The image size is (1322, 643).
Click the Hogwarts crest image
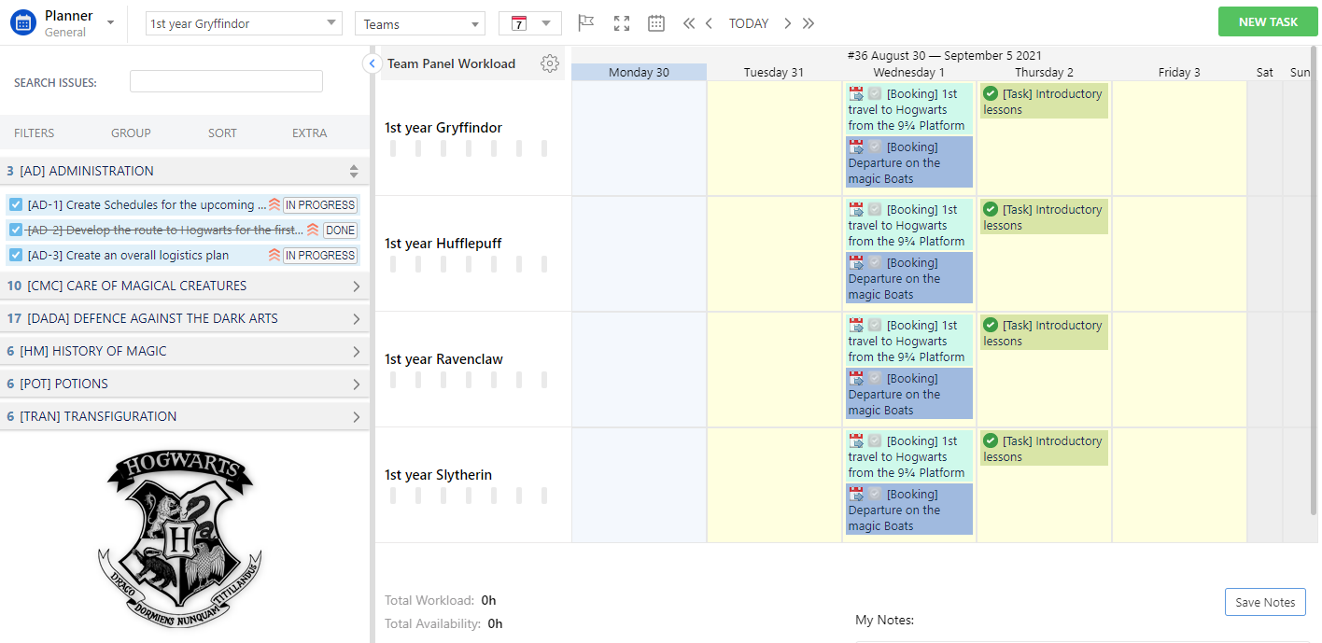179,538
